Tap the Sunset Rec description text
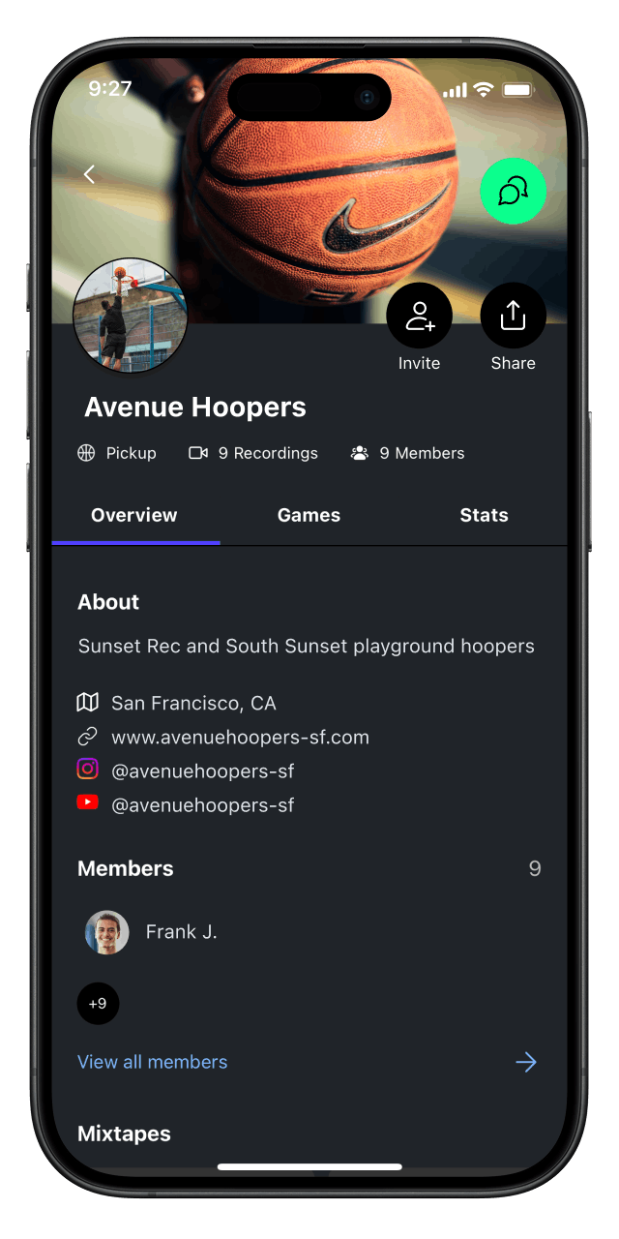Image resolution: width=619 pixels, height=1239 pixels. coord(307,646)
